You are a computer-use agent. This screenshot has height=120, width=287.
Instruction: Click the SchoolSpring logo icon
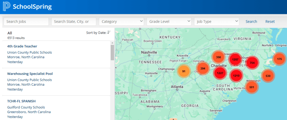coord(6,7)
